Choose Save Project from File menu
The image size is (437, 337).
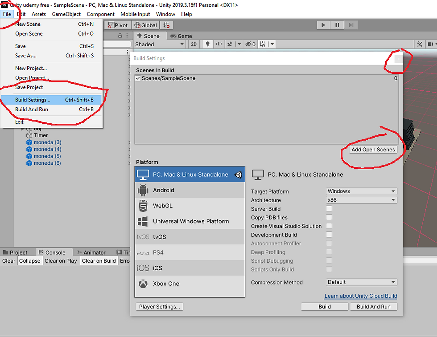coord(51,87)
